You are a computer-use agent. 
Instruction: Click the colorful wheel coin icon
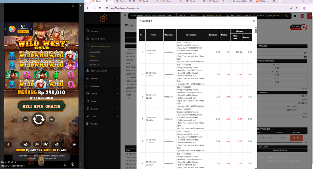tap(12, 29)
